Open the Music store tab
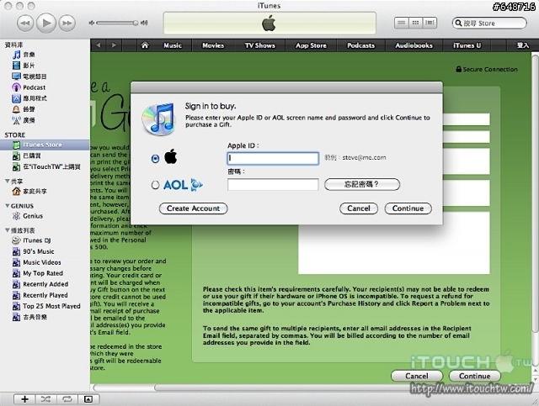This screenshot has width=539, height=406. 172,45
